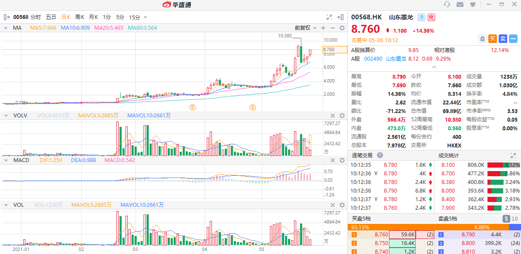
Task: Open A-share 山东墨龙 name link
Action: 396,59
